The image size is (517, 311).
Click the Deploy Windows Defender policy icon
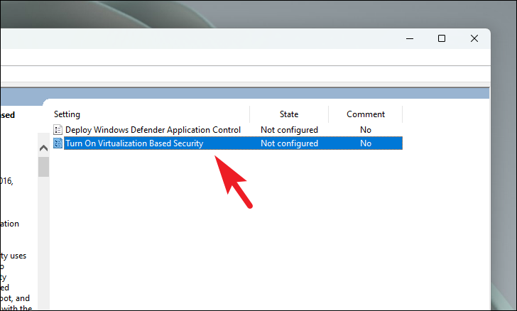point(58,130)
